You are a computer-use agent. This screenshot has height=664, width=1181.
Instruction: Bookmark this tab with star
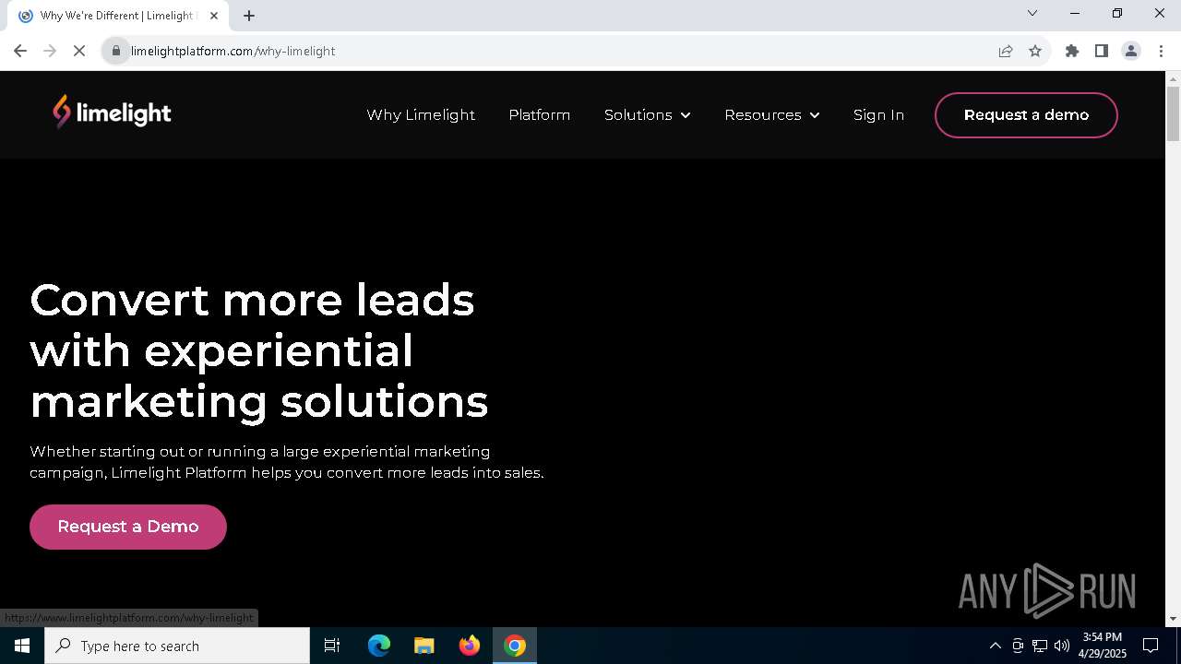click(x=1035, y=51)
